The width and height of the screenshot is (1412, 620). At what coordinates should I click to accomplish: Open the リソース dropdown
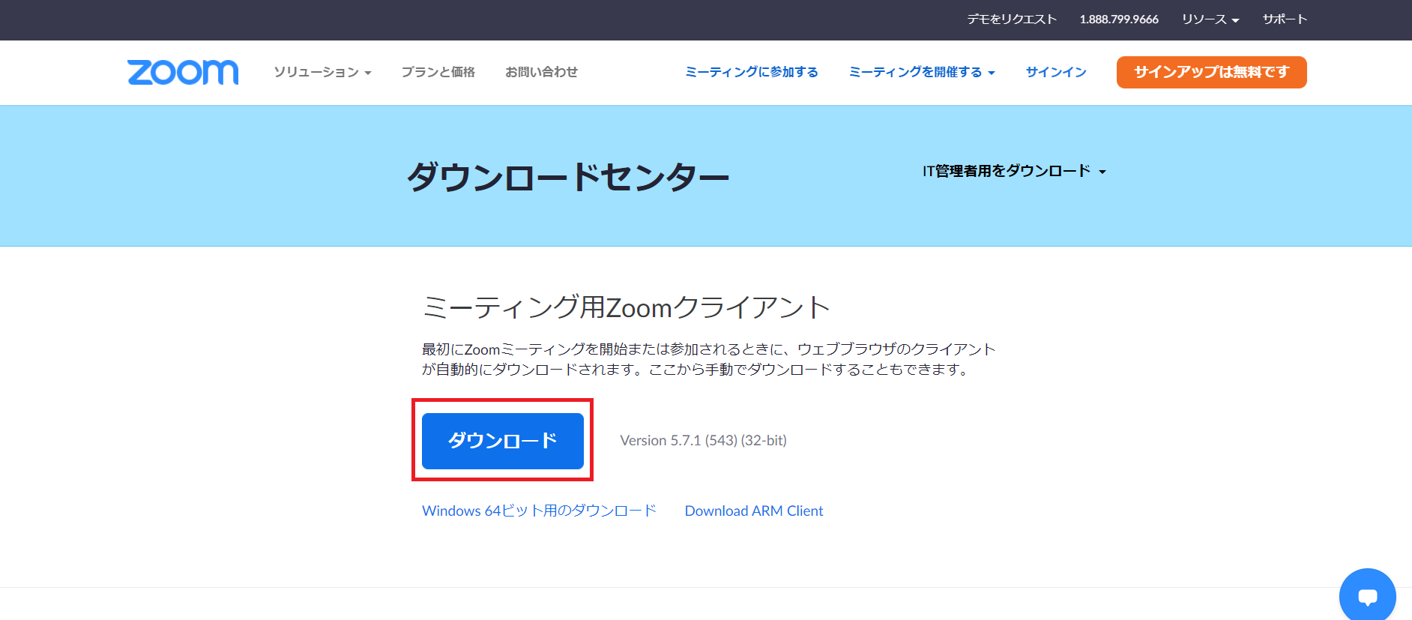(1210, 19)
